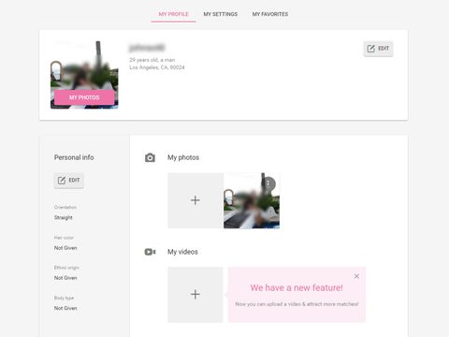449x337 pixels.
Task: Click 'Now you can upload a video' message
Action: point(297,304)
